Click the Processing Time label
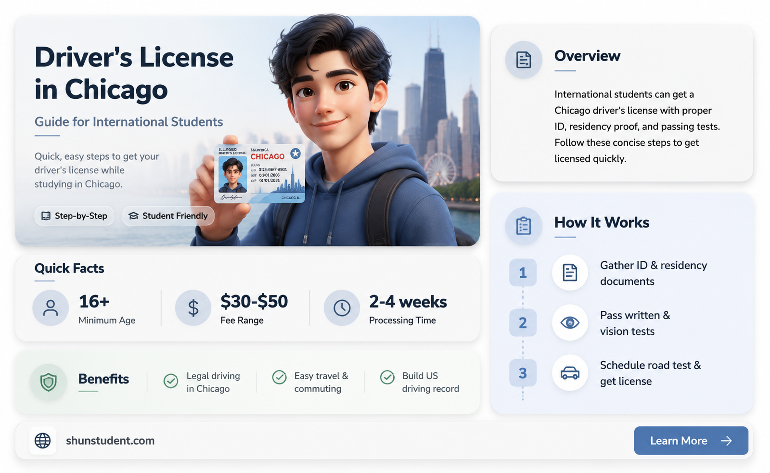770x473 pixels. 402,320
